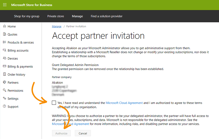Screen dimensions: 219x139
Task: Click the Partner Invitation breadcrumb text
Action: pos(76,26)
